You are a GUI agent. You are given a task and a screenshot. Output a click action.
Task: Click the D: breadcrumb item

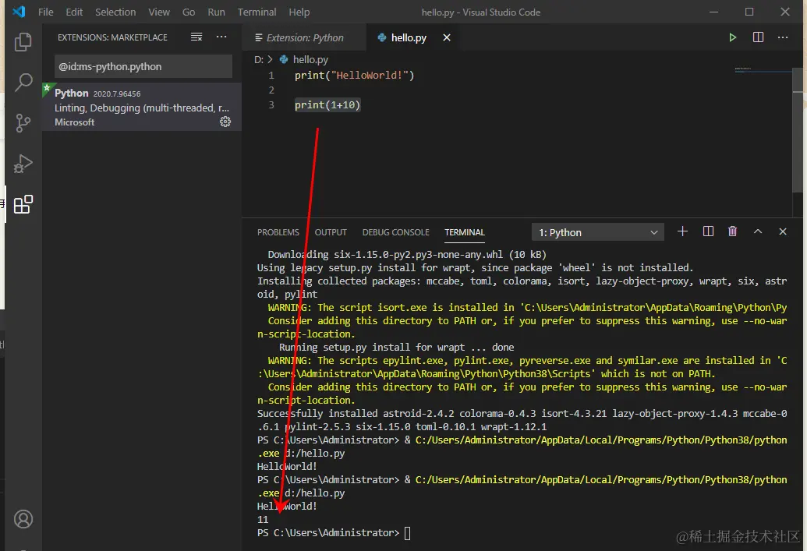[258, 60]
